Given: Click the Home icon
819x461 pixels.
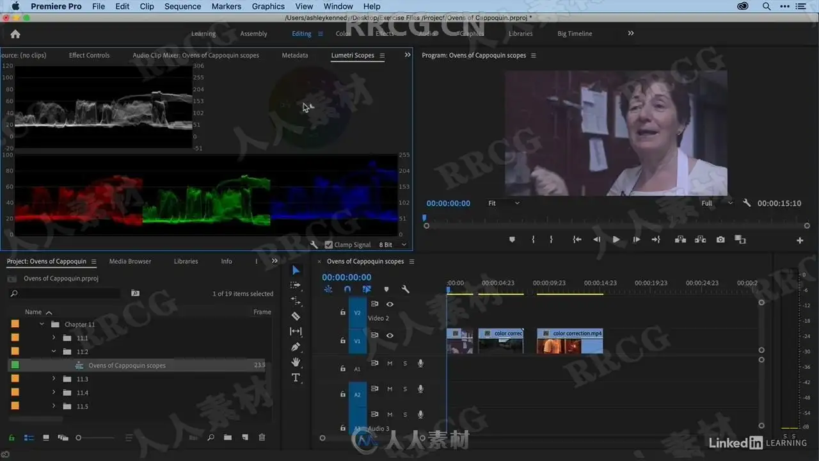Looking at the screenshot, I should click(x=15, y=34).
